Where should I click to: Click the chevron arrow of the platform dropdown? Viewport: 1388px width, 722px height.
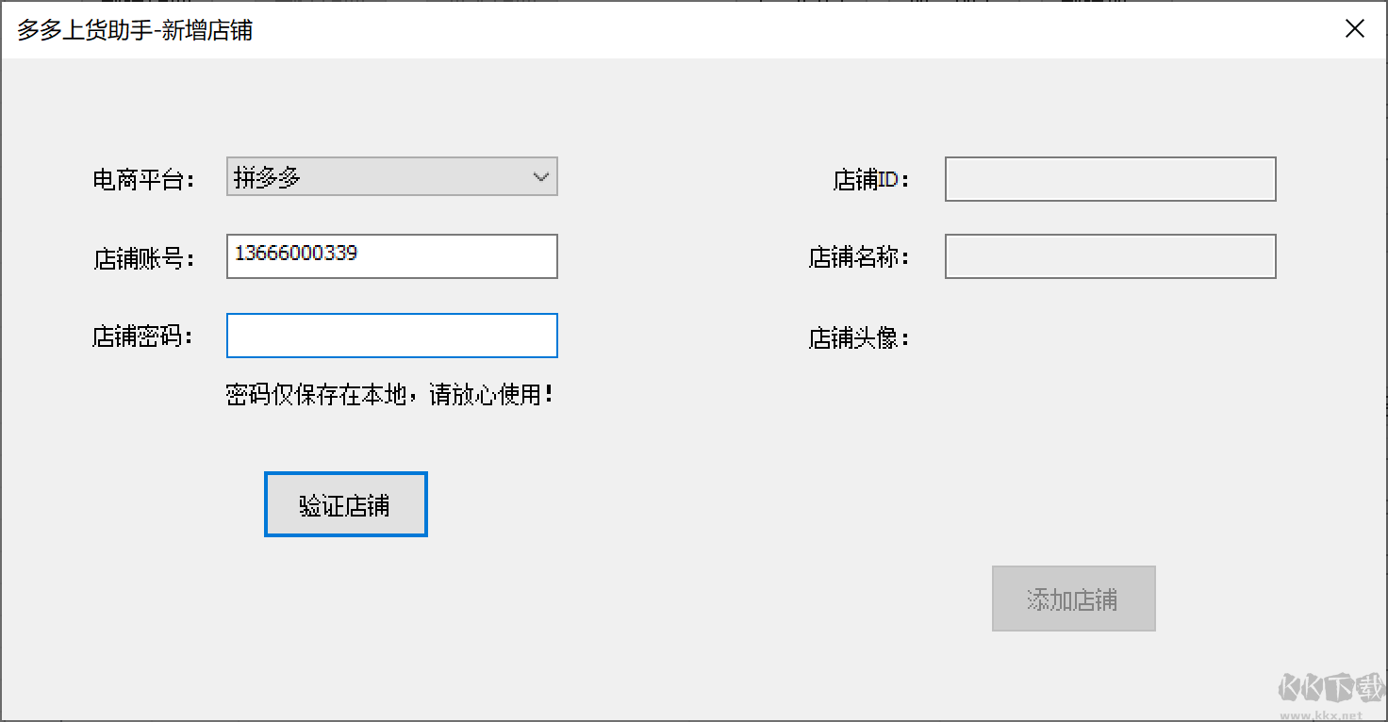541,177
